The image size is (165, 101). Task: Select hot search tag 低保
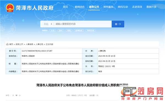click(69, 30)
